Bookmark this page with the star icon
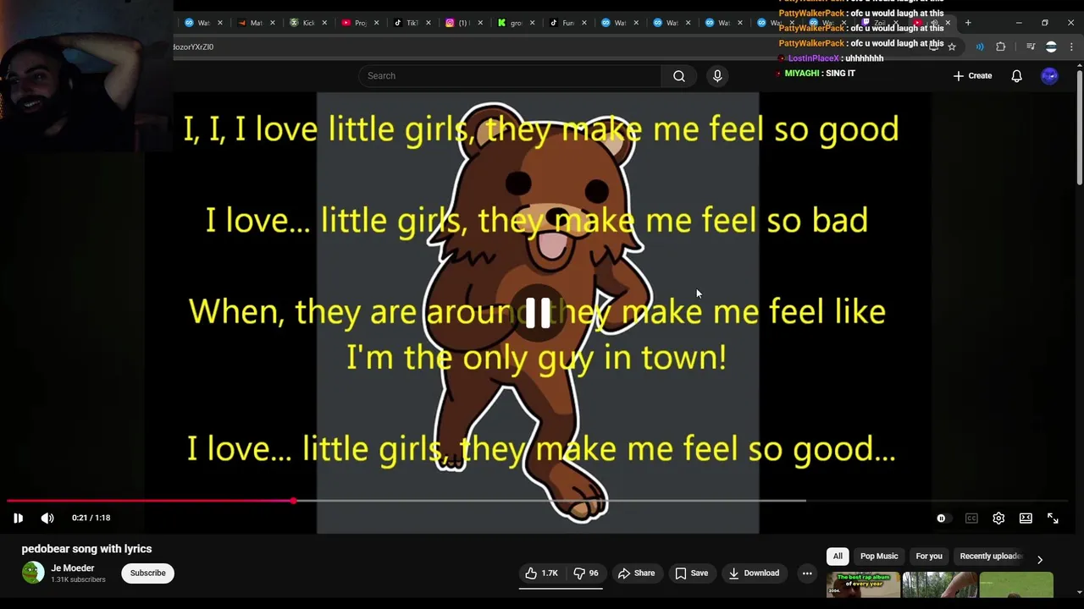 tap(952, 47)
